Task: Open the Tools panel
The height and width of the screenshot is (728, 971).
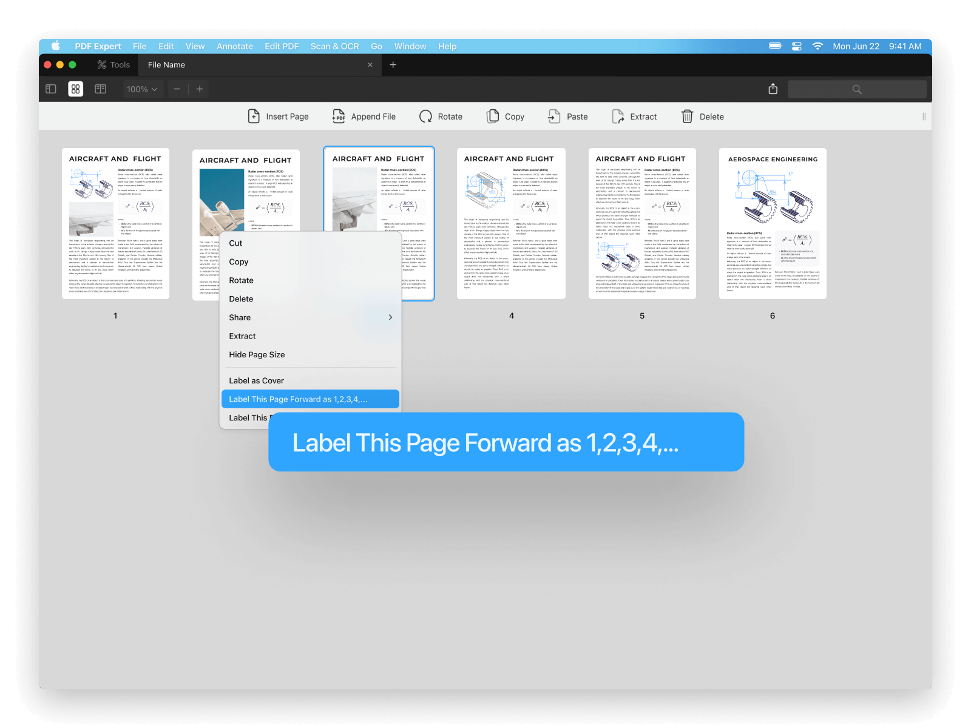Action: click(113, 65)
